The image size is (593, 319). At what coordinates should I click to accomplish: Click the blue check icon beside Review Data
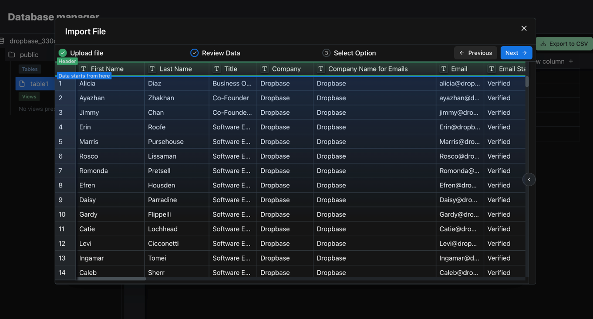[194, 53]
